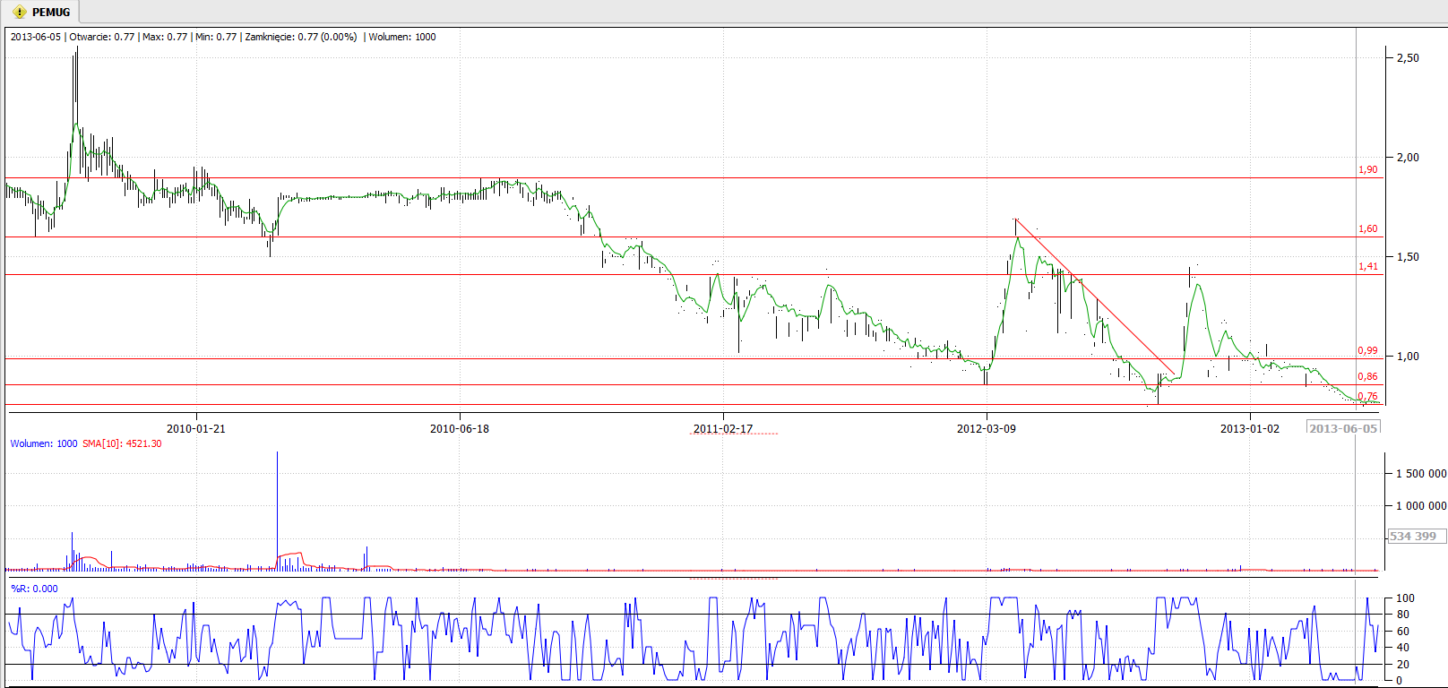1448x688 pixels.
Task: Select the PEMUG chart tab
Action: point(41,13)
